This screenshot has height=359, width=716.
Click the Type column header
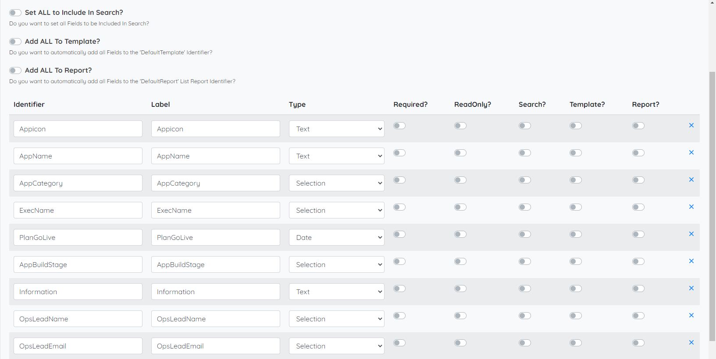(297, 104)
